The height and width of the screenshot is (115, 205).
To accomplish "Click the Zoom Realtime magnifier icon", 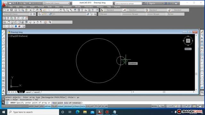I will point(64,10).
